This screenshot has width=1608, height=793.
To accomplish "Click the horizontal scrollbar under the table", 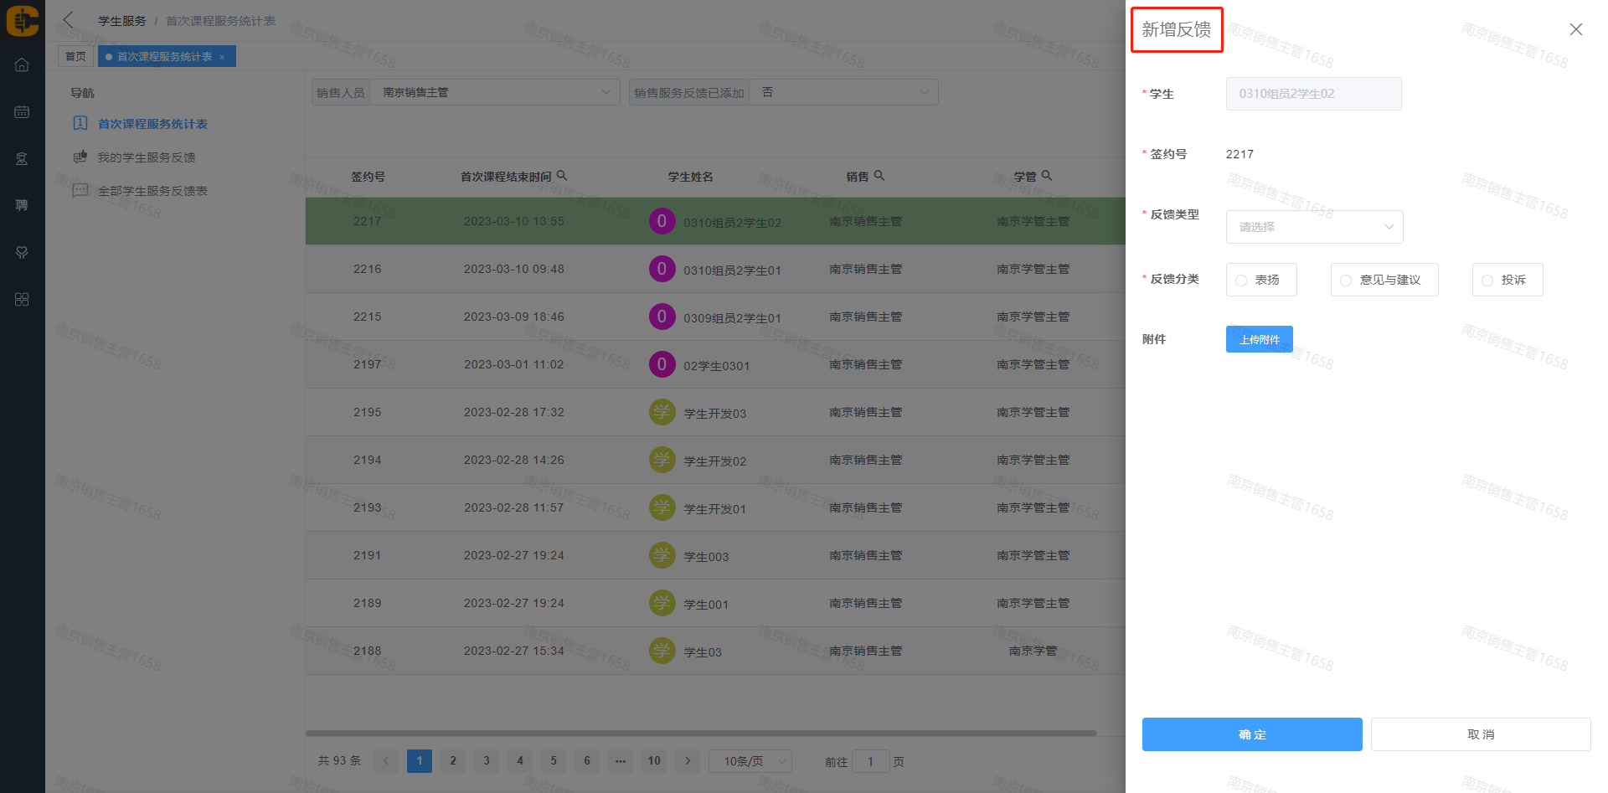I will point(701,734).
